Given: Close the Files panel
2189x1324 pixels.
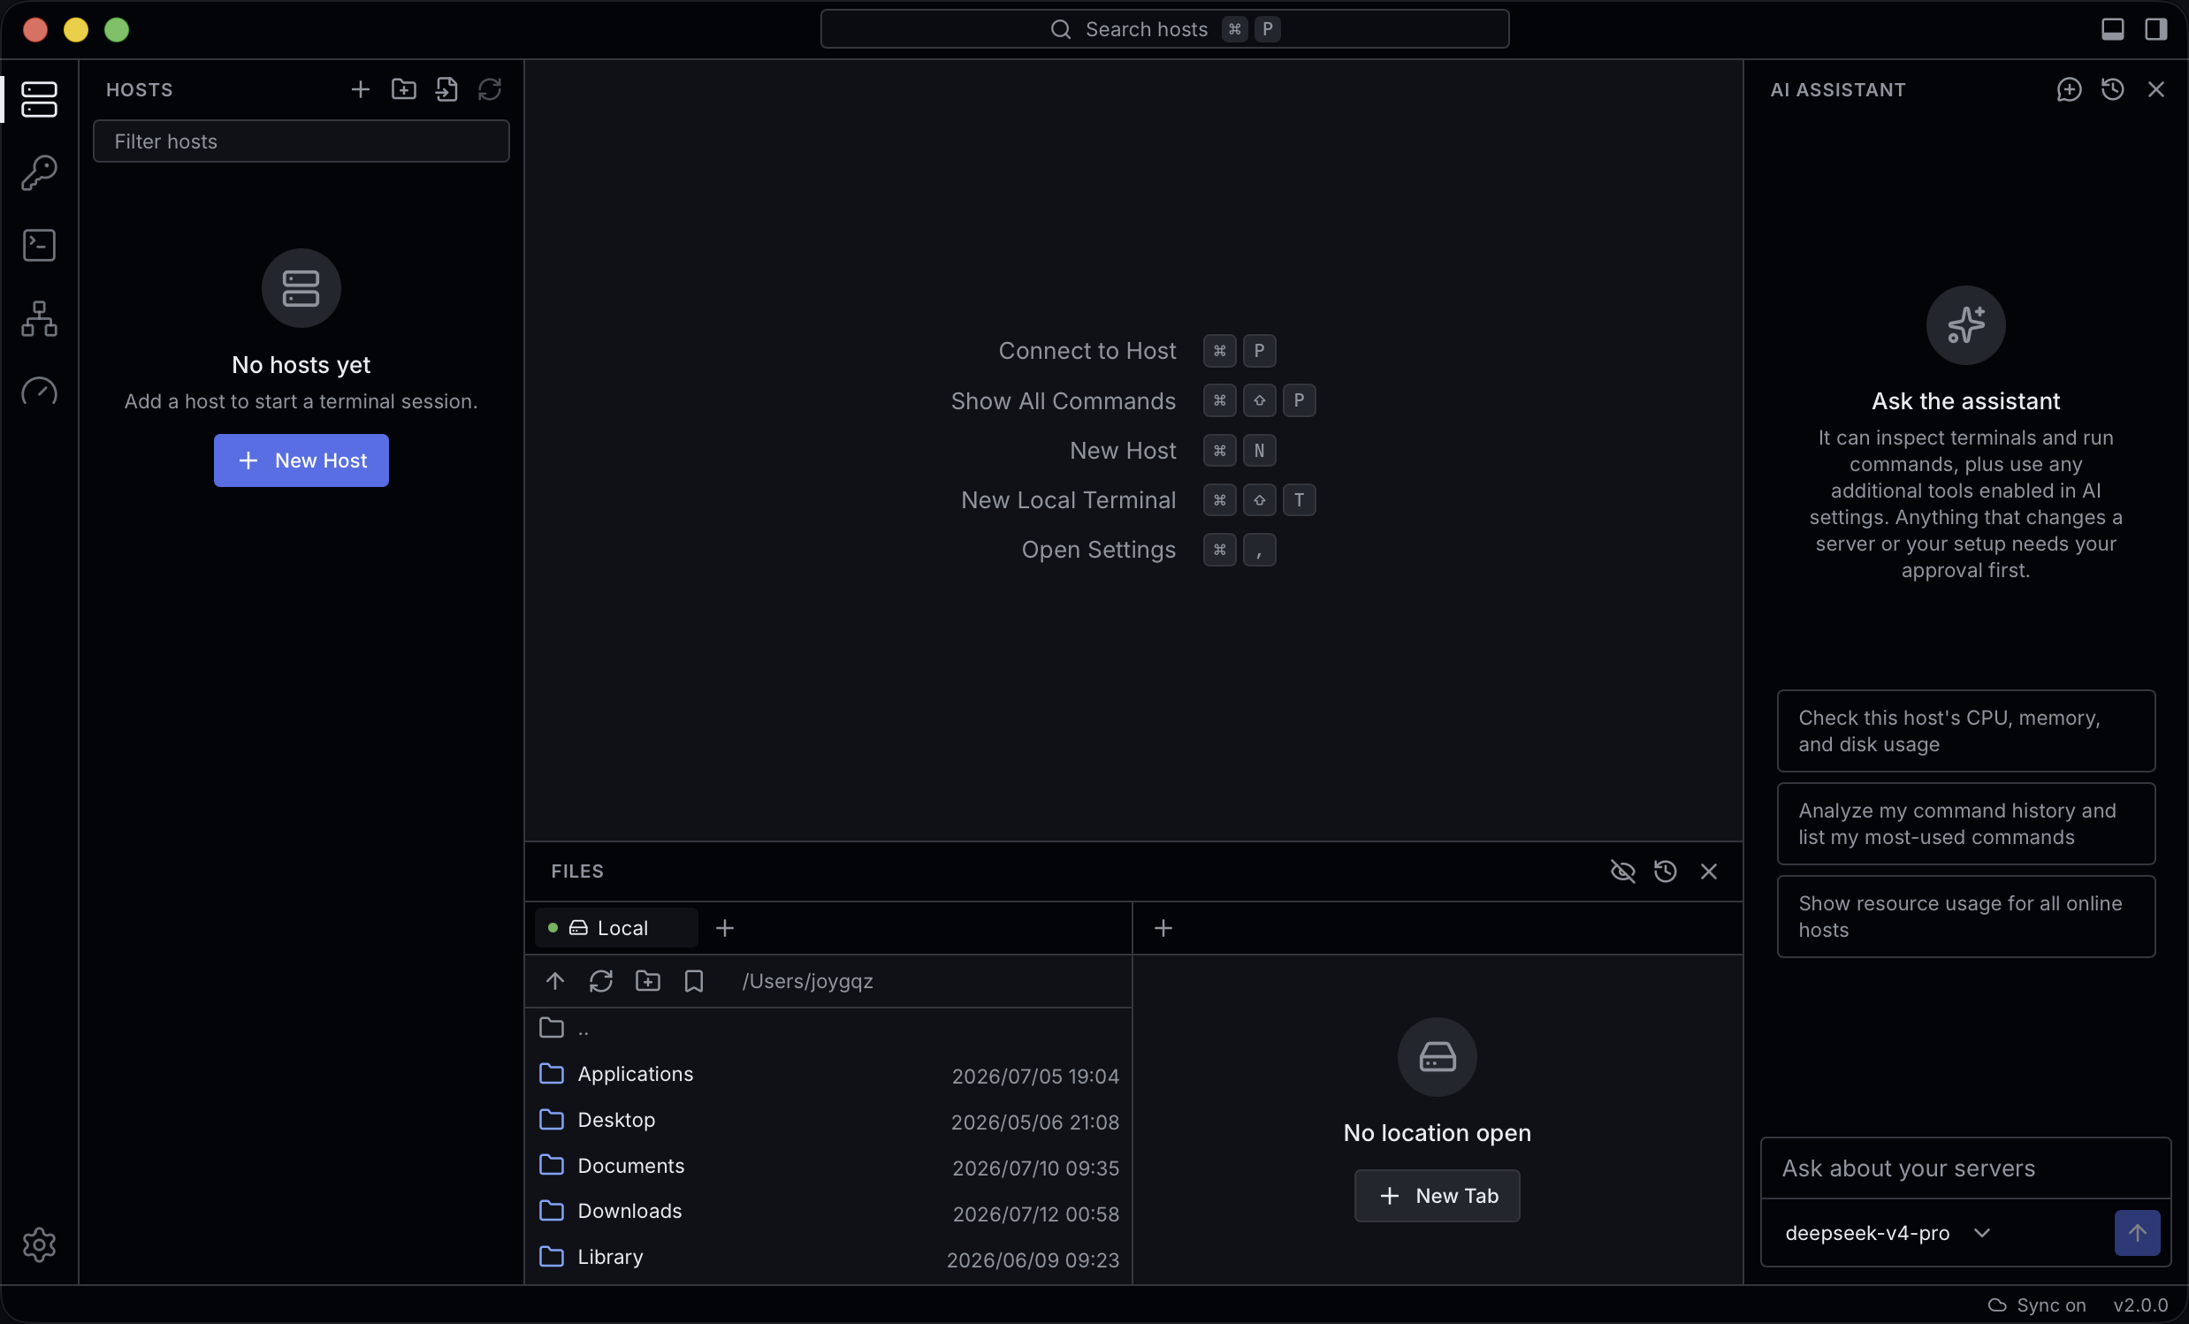Looking at the screenshot, I should click(x=1708, y=871).
